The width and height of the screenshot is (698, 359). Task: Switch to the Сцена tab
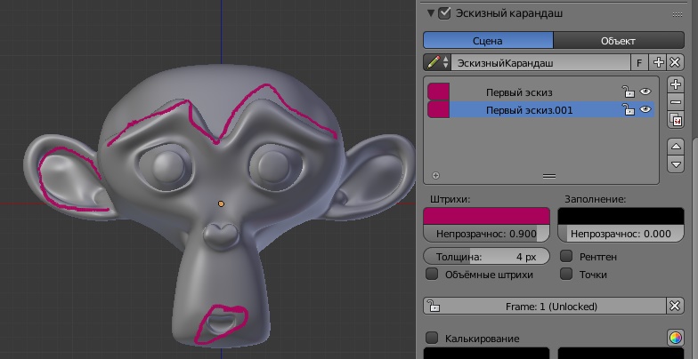(x=488, y=41)
